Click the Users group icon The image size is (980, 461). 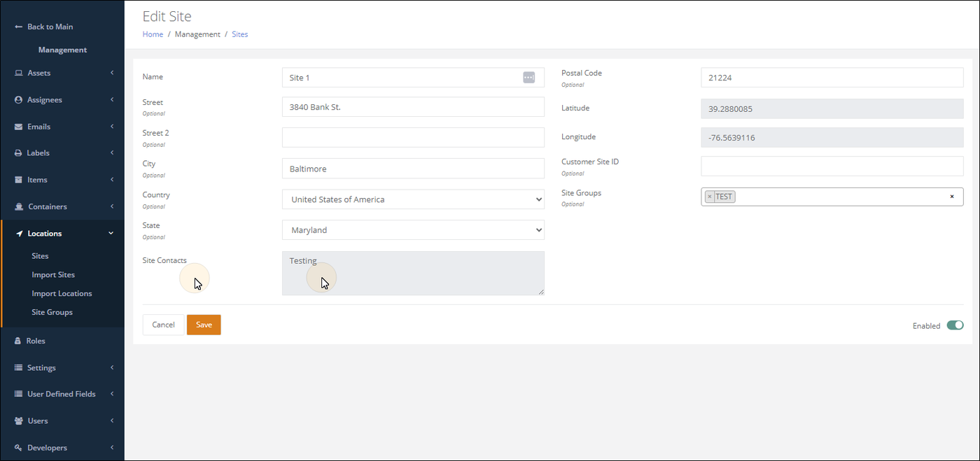[x=19, y=421]
